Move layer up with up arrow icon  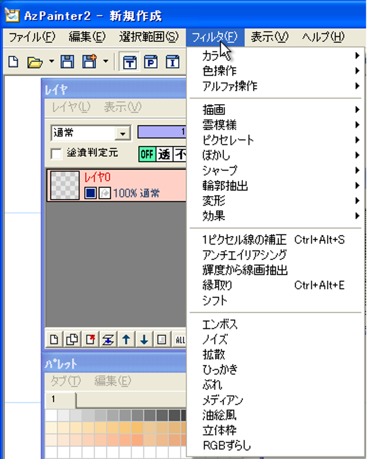click(126, 340)
